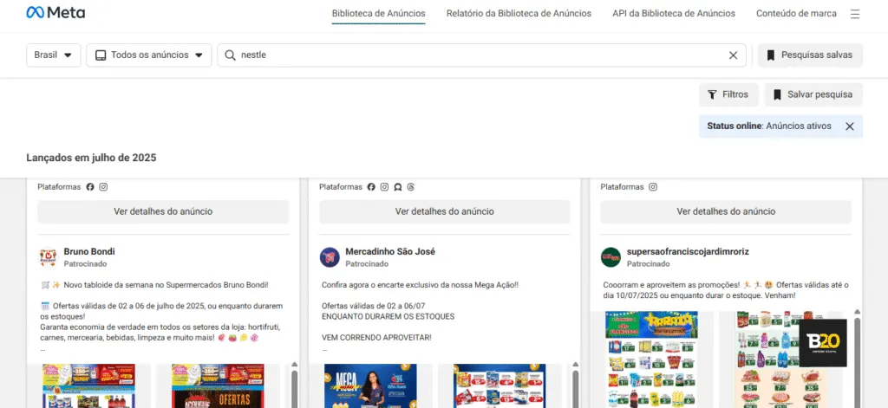Viewport: 888px width, 408px height.
Task: Click text 'Cooorram e aproveitem as promoções!'
Action: click(x=670, y=285)
